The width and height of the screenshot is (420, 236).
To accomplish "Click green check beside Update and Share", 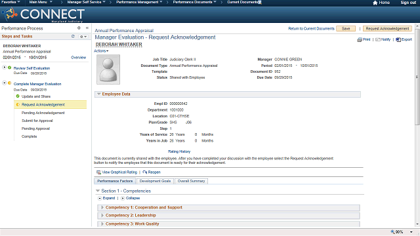I will pyautogui.click(x=18, y=96).
